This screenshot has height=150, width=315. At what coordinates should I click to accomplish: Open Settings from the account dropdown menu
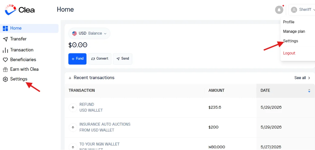pos(291,41)
